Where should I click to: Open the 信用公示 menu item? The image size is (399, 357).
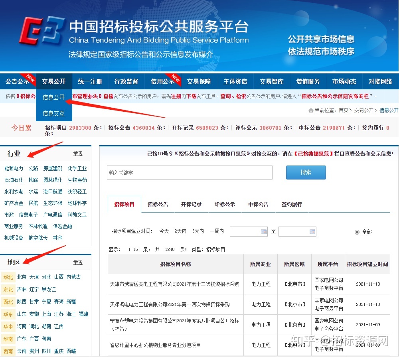point(163,81)
